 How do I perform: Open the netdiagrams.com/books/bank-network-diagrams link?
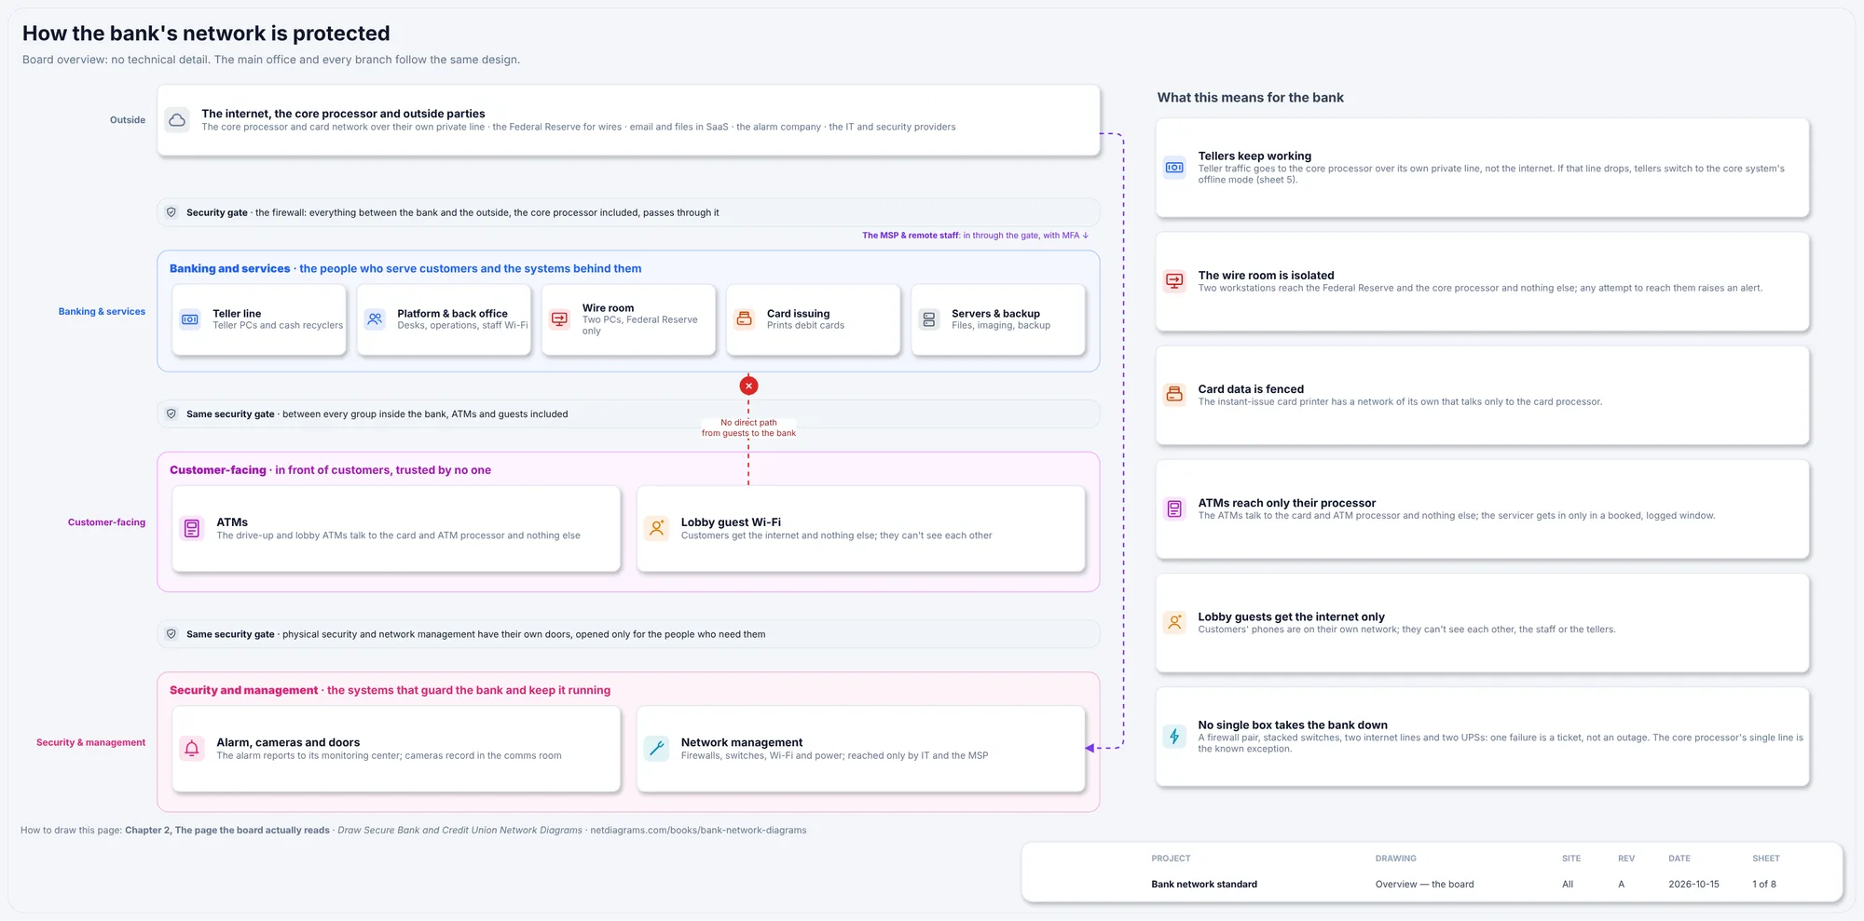(x=698, y=831)
